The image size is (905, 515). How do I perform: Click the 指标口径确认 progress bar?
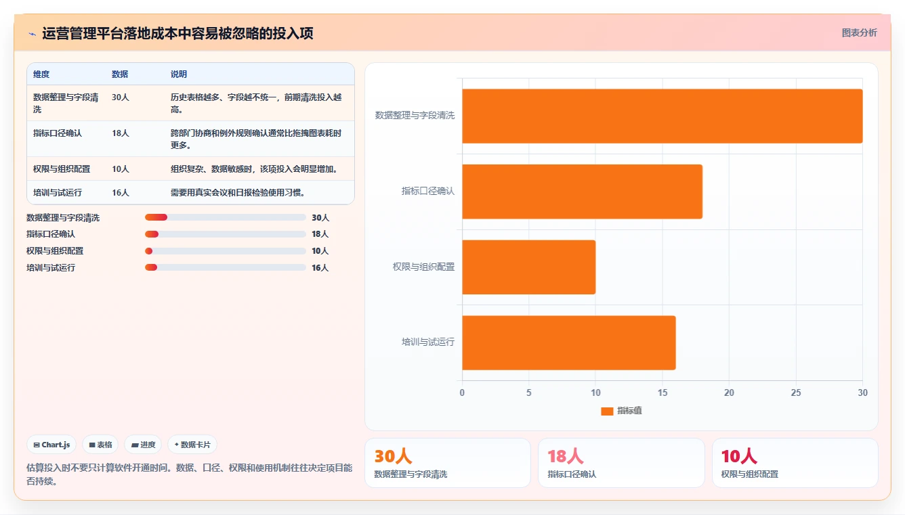pos(226,234)
